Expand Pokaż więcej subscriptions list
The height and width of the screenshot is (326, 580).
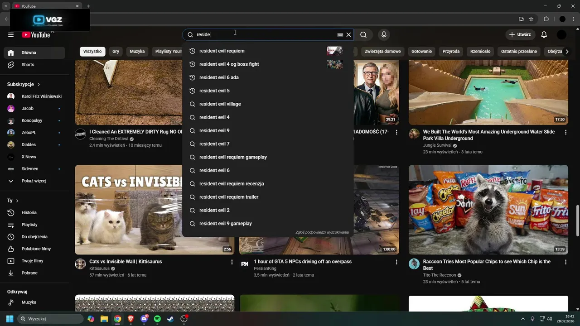[34, 181]
